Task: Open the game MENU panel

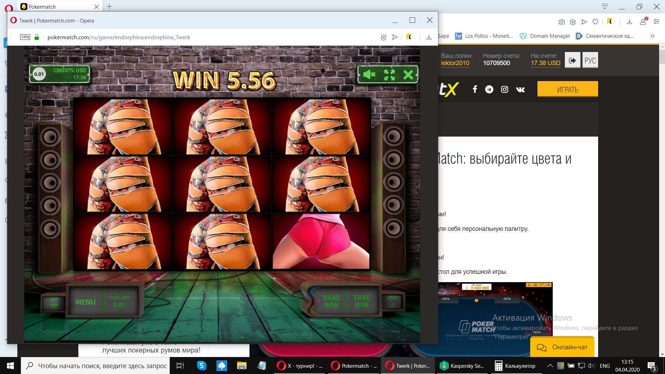Action: pos(85,302)
